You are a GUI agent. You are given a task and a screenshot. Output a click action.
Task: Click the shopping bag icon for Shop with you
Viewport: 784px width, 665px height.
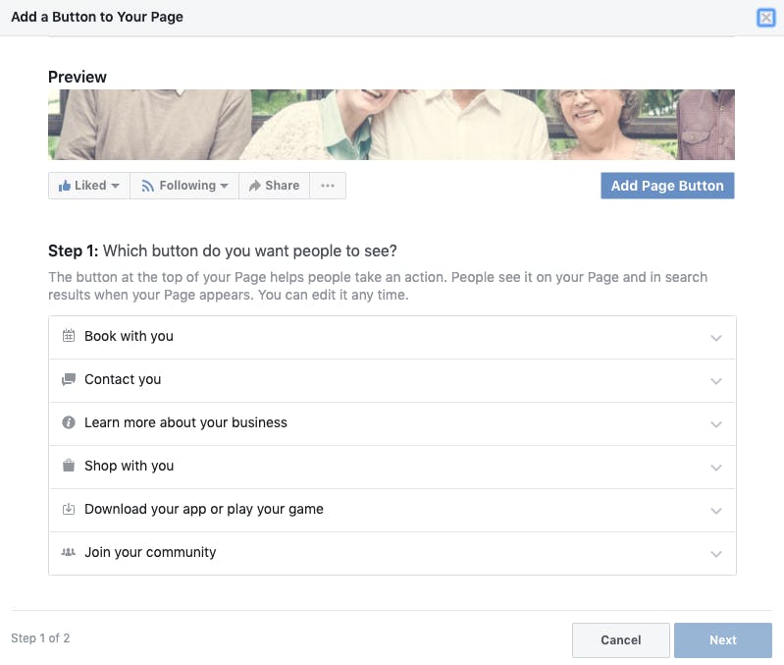69,466
